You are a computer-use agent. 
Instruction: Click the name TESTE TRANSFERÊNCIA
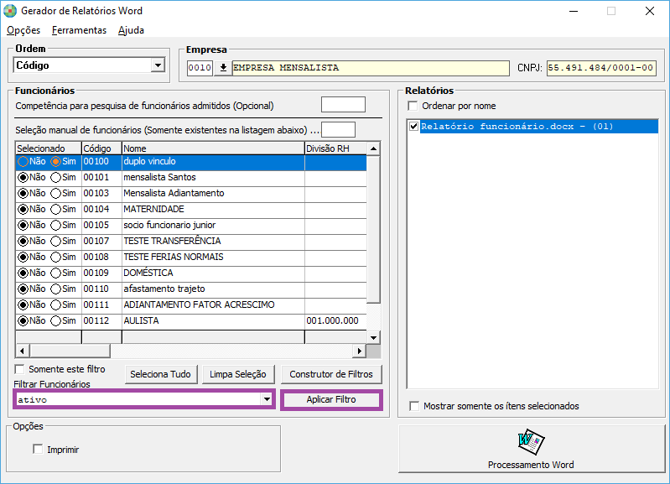(172, 241)
